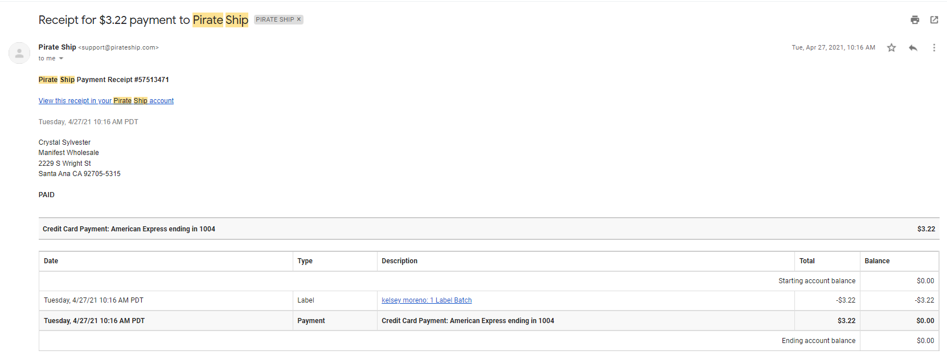Select 'Payment Receipt #57513471' heading
Viewport: 947px width, 359px height.
pos(122,80)
